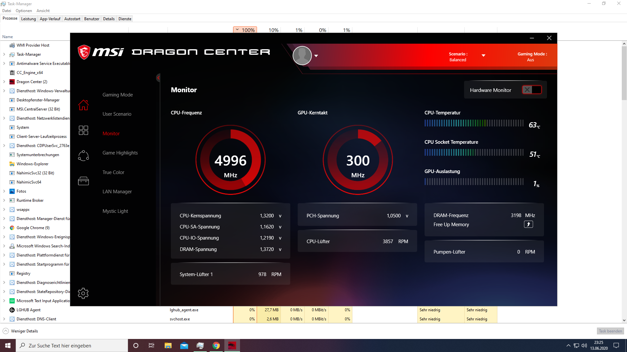Open the Optionen menu

coord(24,11)
